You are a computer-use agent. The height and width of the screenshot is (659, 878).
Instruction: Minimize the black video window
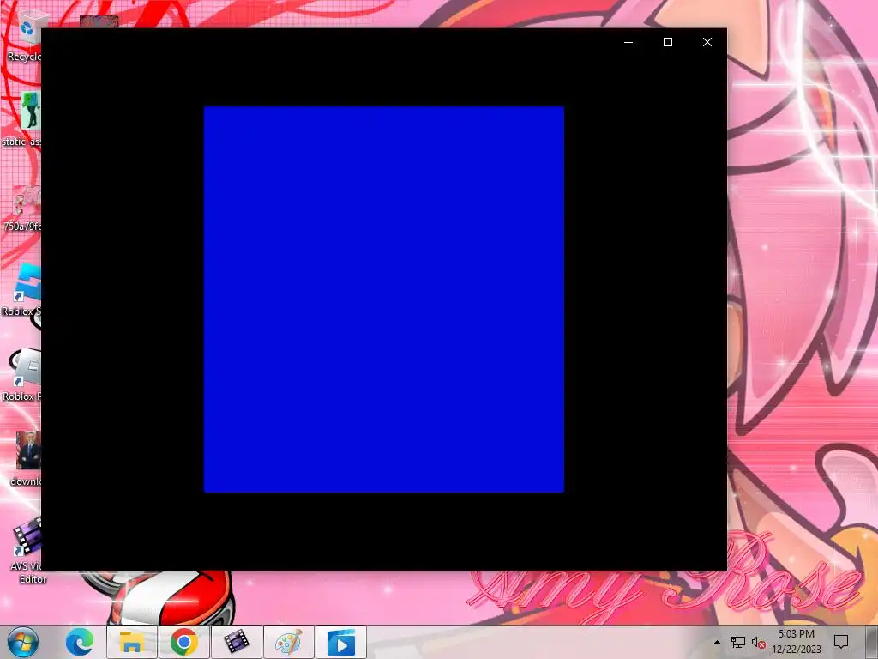(x=628, y=42)
